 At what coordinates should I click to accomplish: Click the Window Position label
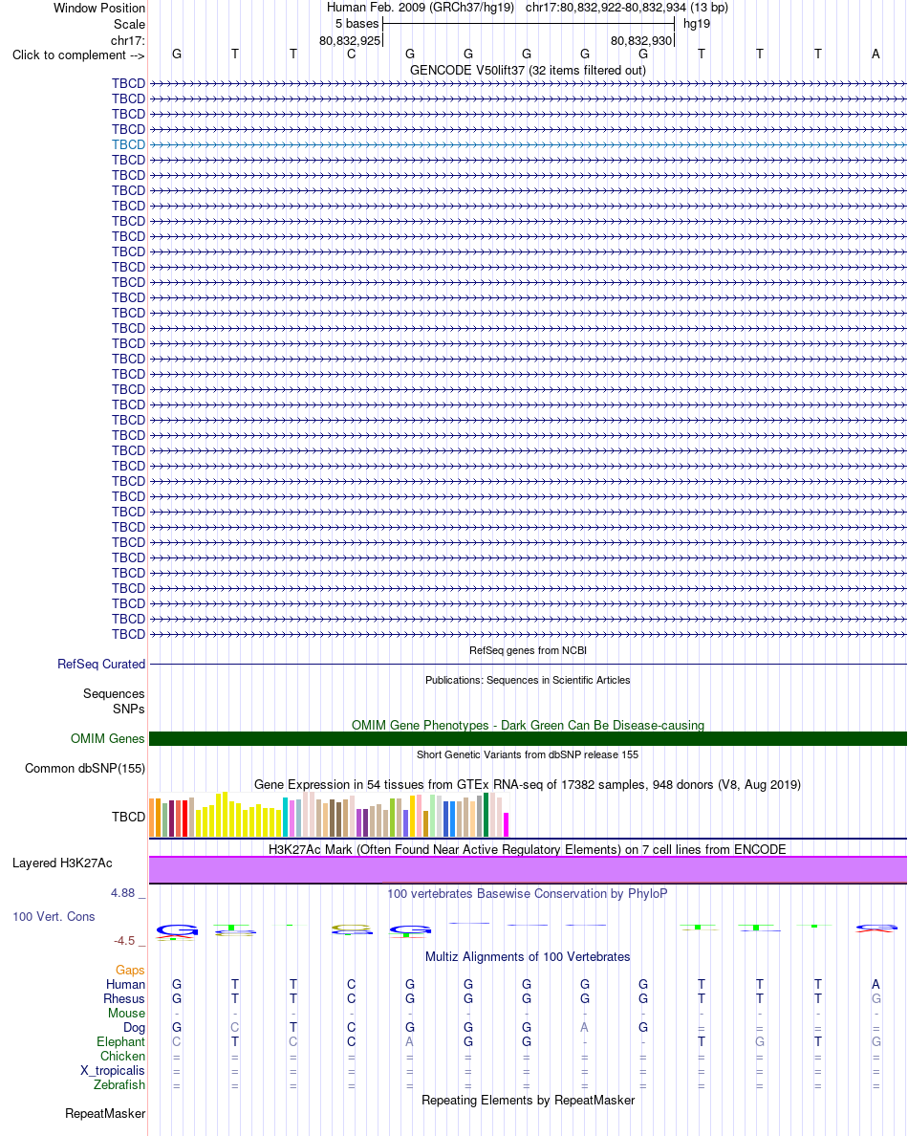99,8
